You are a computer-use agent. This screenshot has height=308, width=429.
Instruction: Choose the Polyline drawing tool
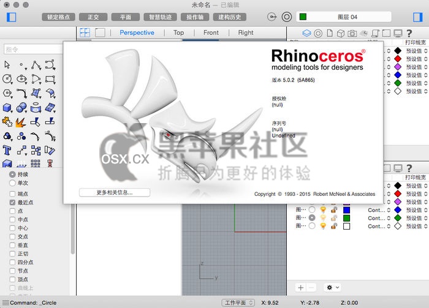36,65
